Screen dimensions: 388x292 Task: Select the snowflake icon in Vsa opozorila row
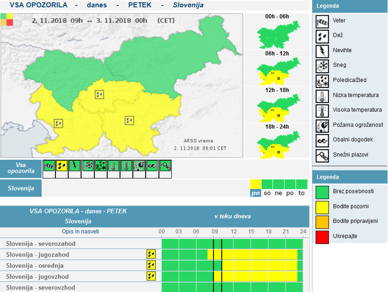(x=88, y=166)
